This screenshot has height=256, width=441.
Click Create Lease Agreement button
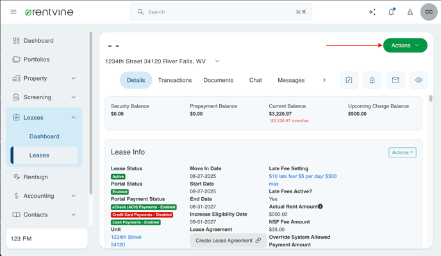tap(228, 241)
